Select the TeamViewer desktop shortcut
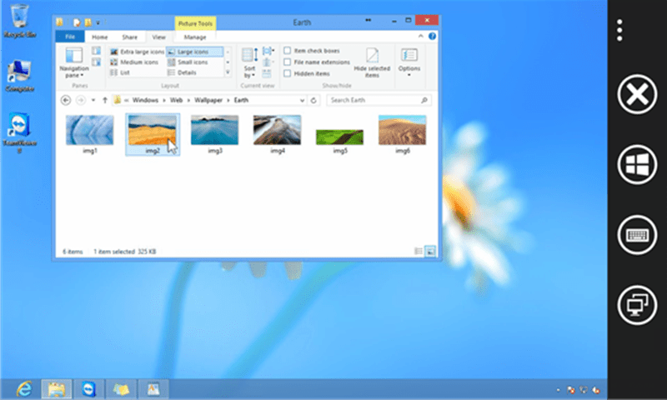 tap(19, 132)
